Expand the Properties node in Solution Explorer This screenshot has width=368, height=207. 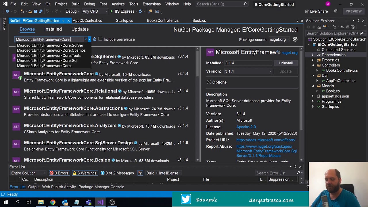coord(313,60)
